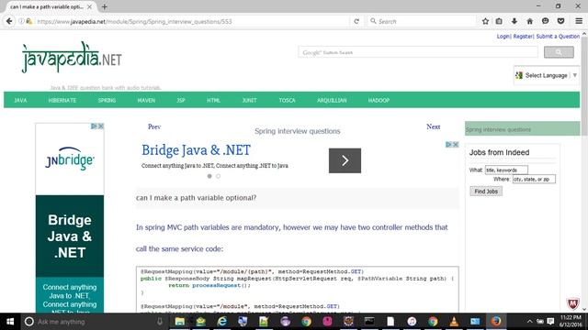Focus the Google Custom Search field
The image size is (588, 330).
418,52
